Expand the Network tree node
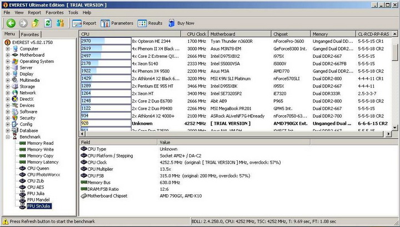The height and width of the screenshot is (227, 400). click(8, 93)
